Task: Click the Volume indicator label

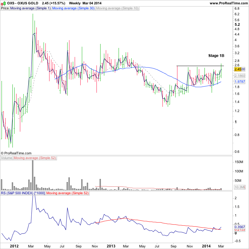Action: tap(7, 158)
